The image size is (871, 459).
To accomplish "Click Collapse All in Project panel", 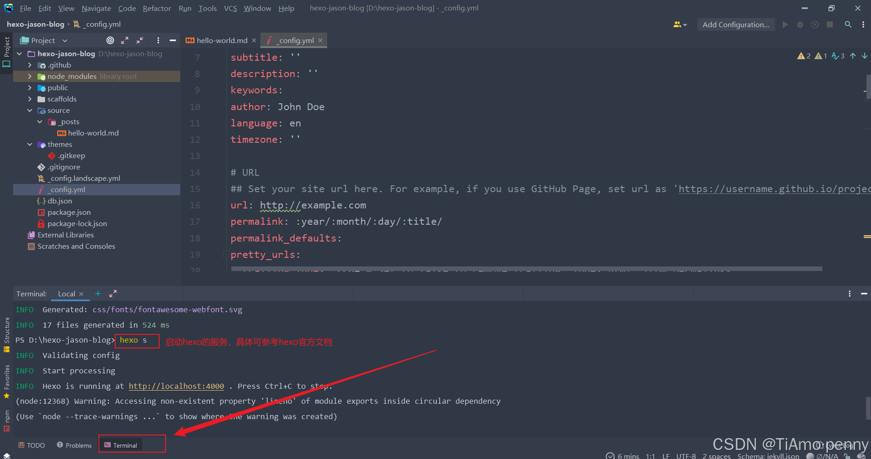I will 140,40.
